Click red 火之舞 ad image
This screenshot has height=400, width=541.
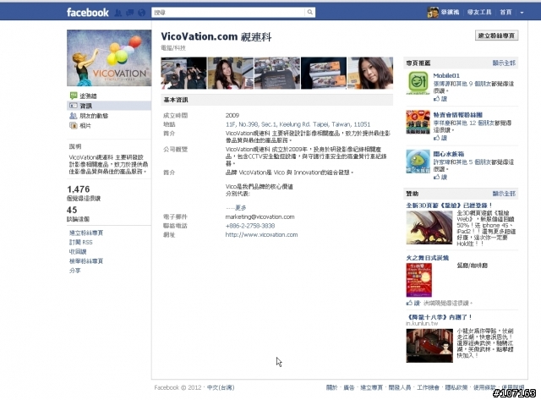click(x=419, y=280)
